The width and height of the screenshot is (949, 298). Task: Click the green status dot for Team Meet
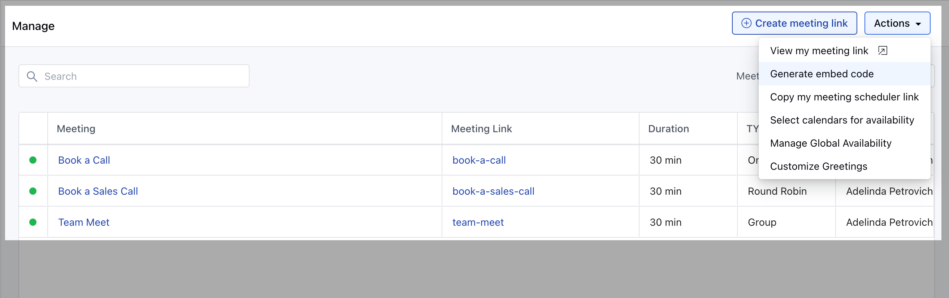[33, 222]
